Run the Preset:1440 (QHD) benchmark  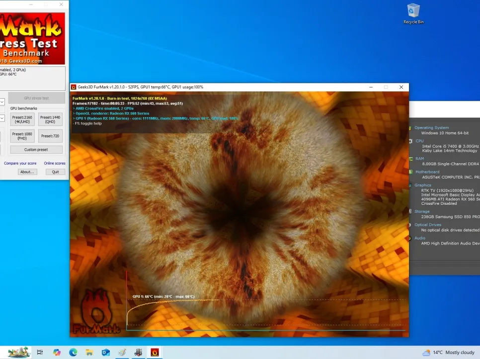pos(50,120)
